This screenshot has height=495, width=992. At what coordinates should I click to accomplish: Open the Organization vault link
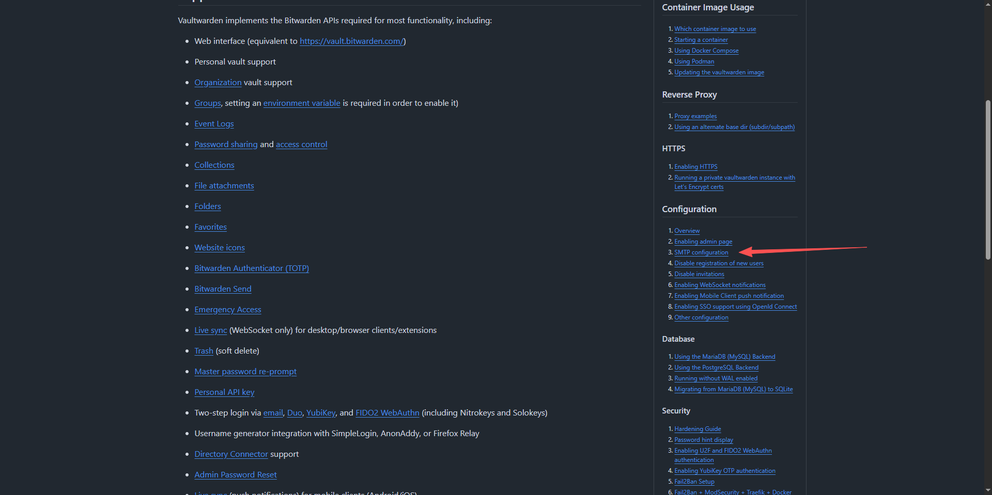coord(218,83)
